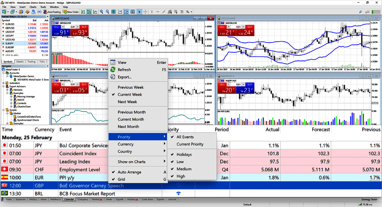Open the Charts menu in menu bar
Screen dimensions: 382x207
coord(32,7)
